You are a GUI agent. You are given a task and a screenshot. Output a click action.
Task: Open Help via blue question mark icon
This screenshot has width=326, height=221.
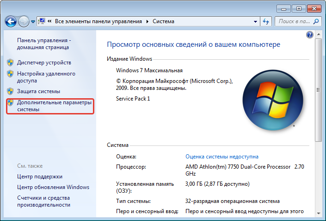click(309, 35)
